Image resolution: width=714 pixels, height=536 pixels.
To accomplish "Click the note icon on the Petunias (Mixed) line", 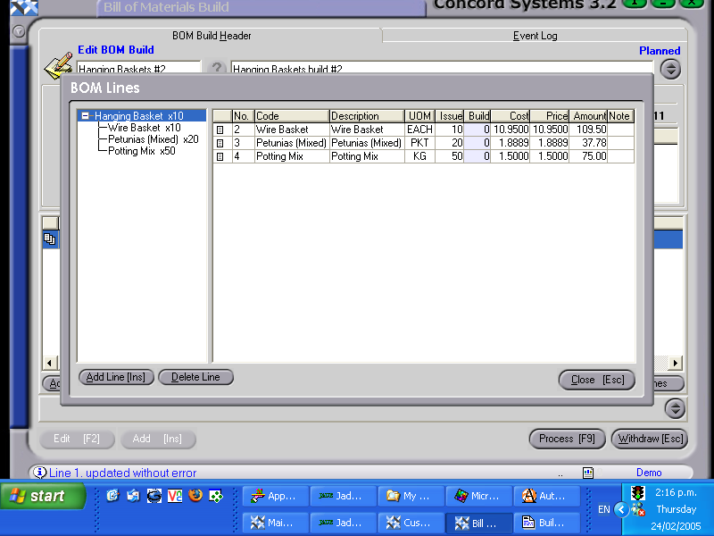I will (219, 143).
